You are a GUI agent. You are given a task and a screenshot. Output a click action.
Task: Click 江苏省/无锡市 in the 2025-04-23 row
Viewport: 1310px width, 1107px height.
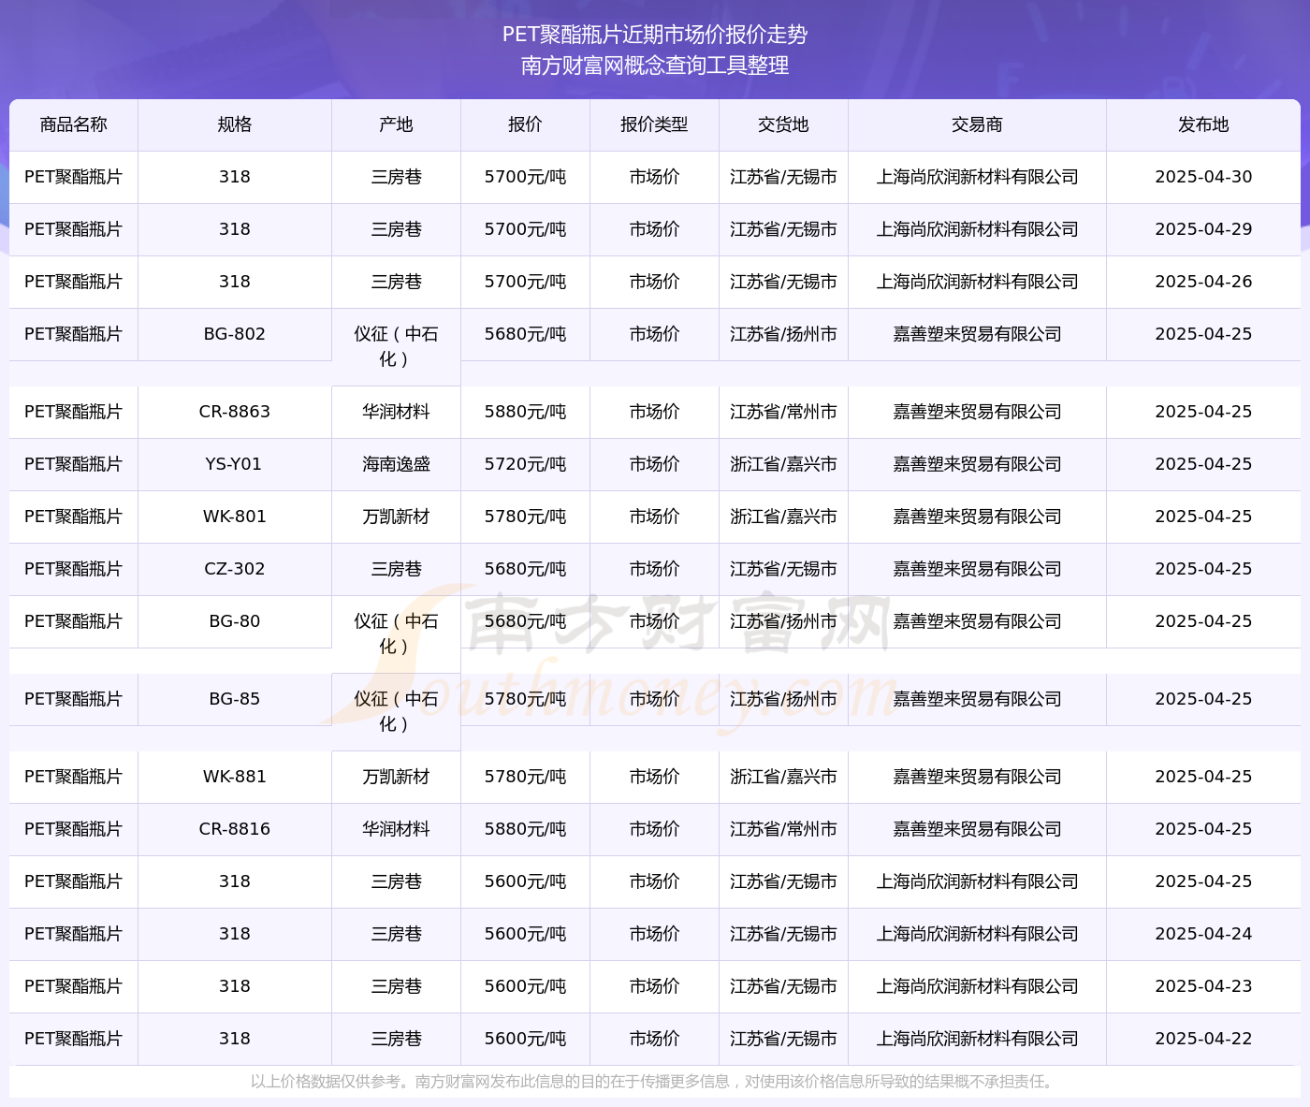pyautogui.click(x=783, y=986)
